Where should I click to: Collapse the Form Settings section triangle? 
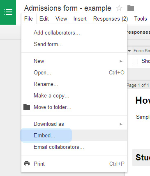pos(129,51)
